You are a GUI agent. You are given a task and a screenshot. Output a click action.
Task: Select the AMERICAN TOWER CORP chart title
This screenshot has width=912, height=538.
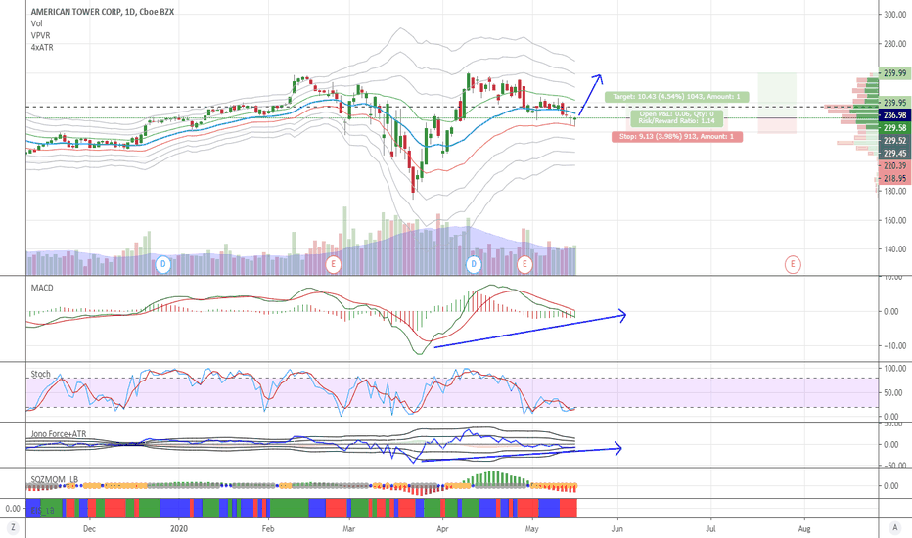103,11
